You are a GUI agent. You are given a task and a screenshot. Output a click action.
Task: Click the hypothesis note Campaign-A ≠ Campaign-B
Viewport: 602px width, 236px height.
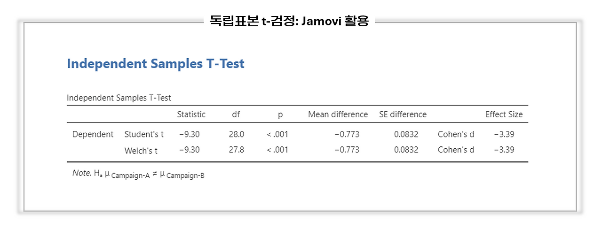[x=138, y=174]
